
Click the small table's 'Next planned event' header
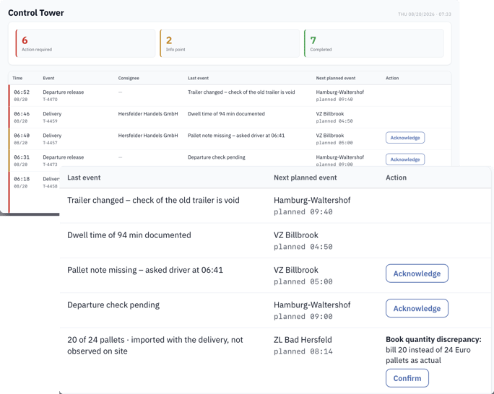coord(336,78)
